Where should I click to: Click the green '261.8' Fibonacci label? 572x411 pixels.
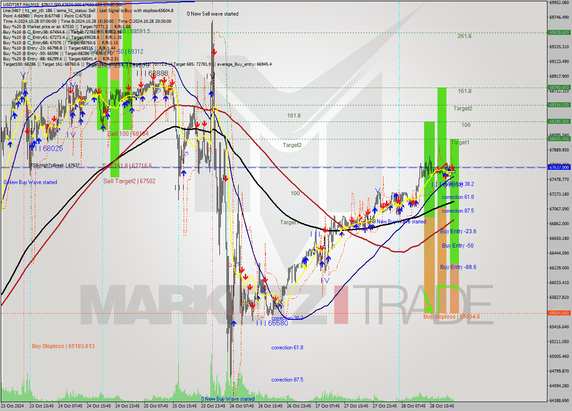point(464,36)
